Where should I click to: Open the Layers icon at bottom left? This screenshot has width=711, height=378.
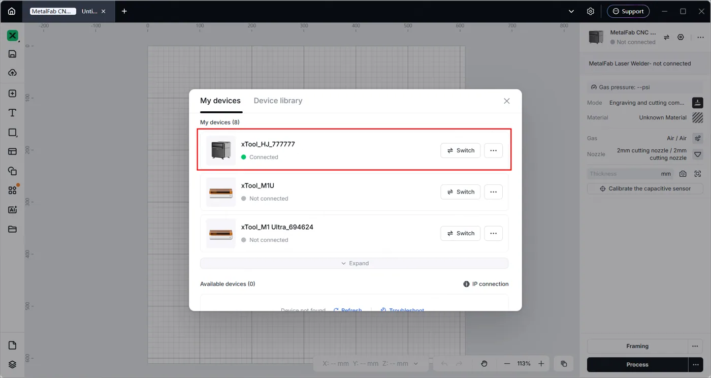(12, 365)
